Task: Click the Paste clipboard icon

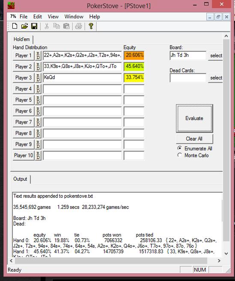Action: tap(66, 26)
